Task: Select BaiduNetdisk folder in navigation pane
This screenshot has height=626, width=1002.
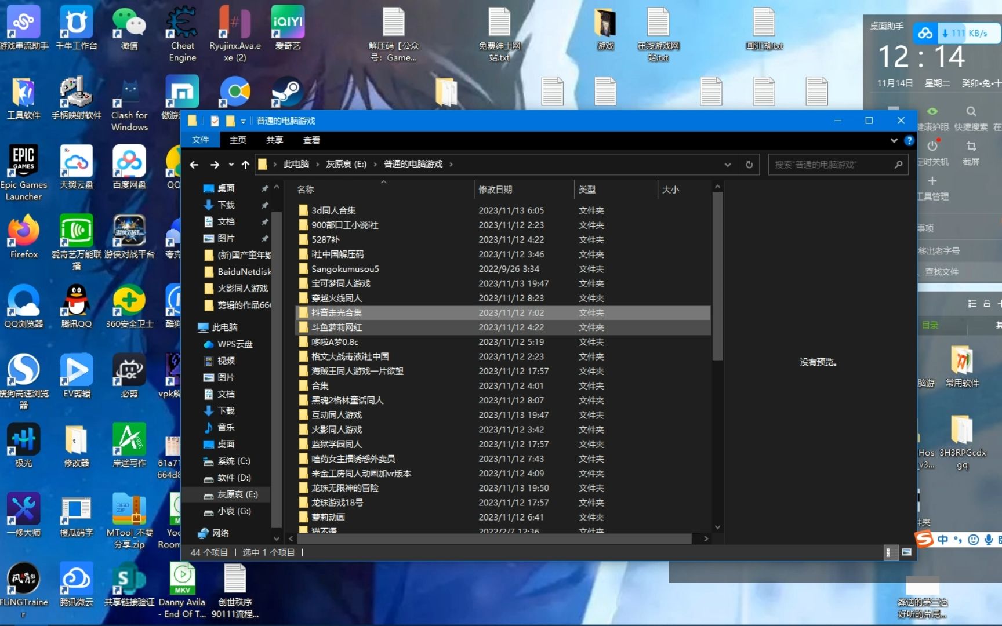Action: pos(238,271)
